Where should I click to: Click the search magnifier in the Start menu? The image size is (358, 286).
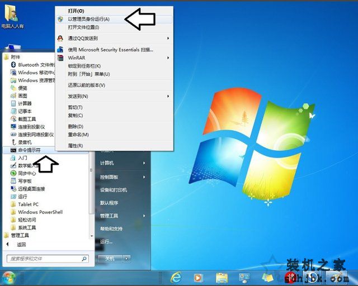(84, 259)
